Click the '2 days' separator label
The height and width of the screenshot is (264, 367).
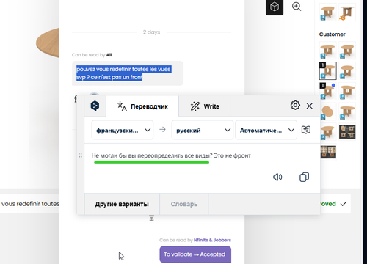(151, 32)
